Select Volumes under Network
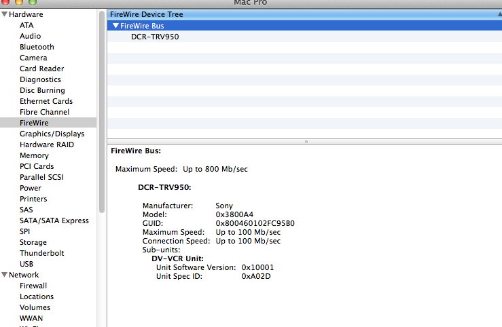502x327 pixels. tap(35, 308)
